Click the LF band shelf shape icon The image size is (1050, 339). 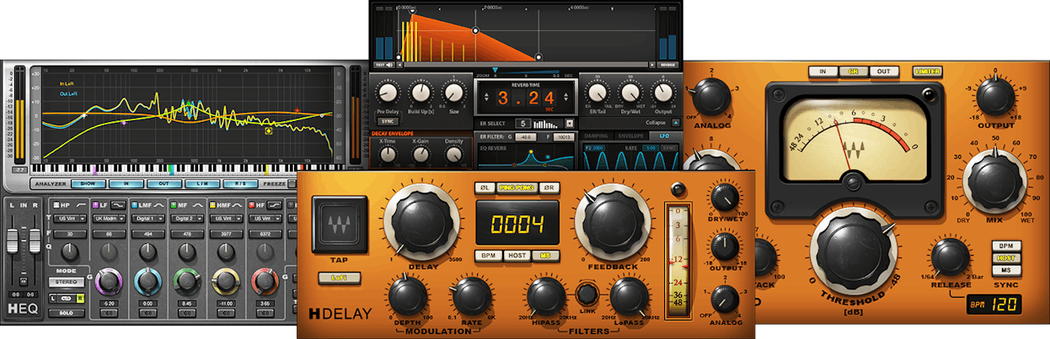119,204
